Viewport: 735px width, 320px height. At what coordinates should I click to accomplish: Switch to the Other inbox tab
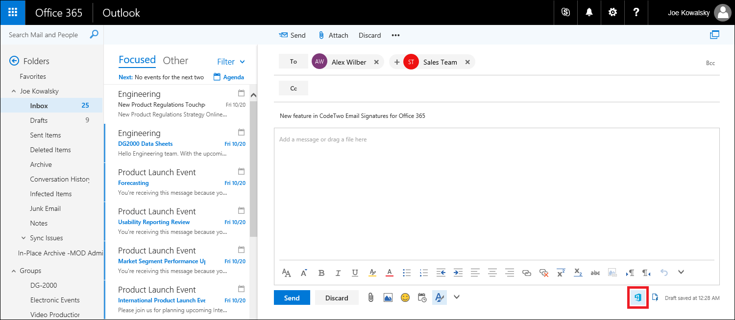(175, 61)
